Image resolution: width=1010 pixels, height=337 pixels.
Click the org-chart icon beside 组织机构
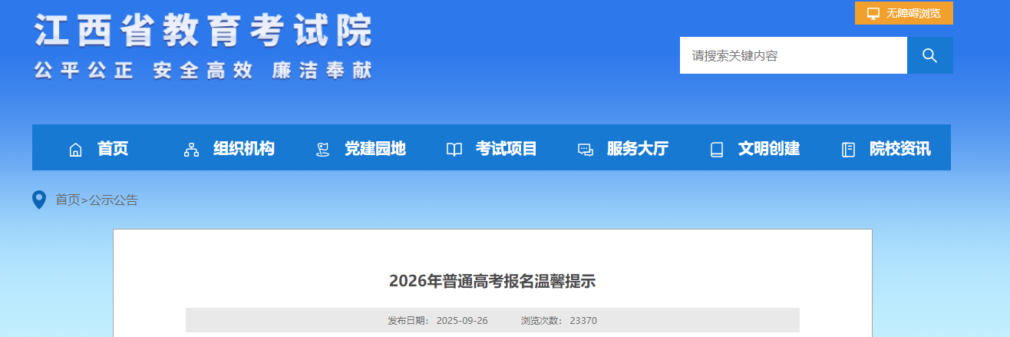191,150
